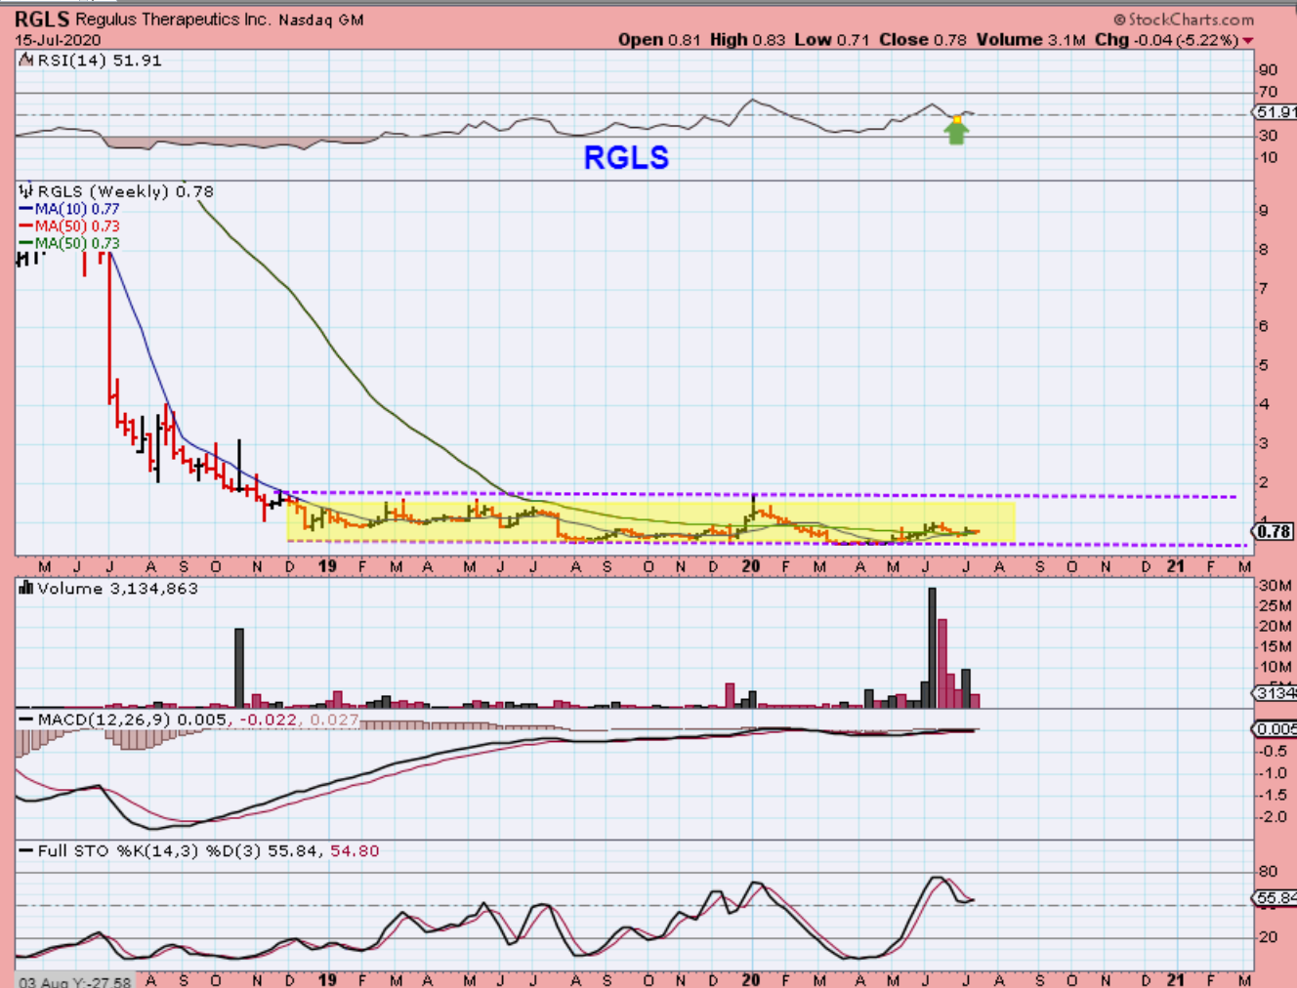
Task: Click candlestick icon beside RGLS (Weekly)
Action: pyautogui.click(x=26, y=191)
